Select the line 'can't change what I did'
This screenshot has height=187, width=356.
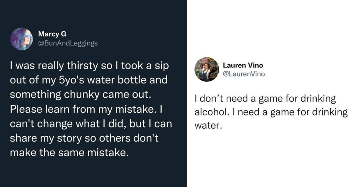pos(91,124)
